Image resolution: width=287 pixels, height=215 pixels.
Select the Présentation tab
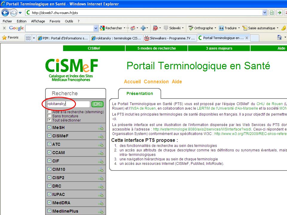pyautogui.click(x=140, y=93)
